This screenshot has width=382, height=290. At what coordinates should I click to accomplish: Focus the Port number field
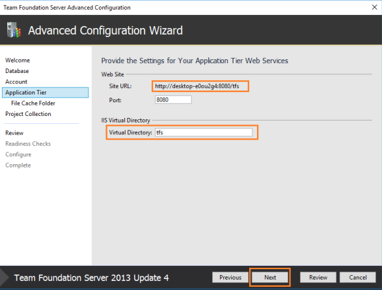[173, 100]
